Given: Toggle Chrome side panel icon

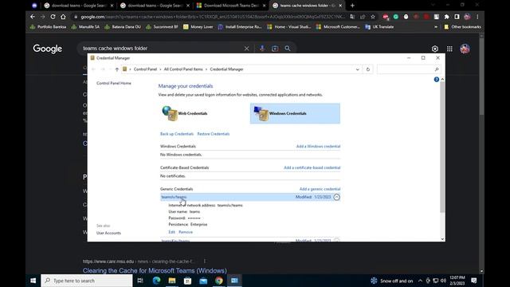Looking at the screenshot, I should coord(457,17).
